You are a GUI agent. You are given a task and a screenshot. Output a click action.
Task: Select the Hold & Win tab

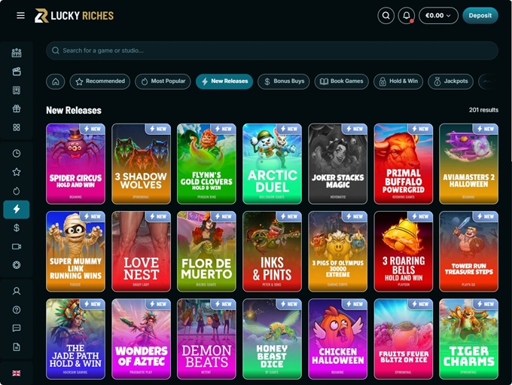398,81
